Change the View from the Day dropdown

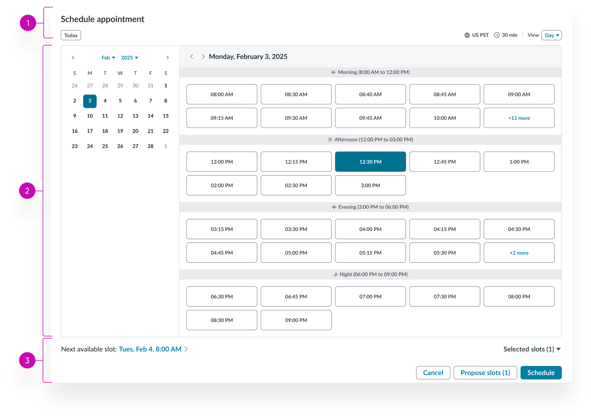click(x=551, y=35)
